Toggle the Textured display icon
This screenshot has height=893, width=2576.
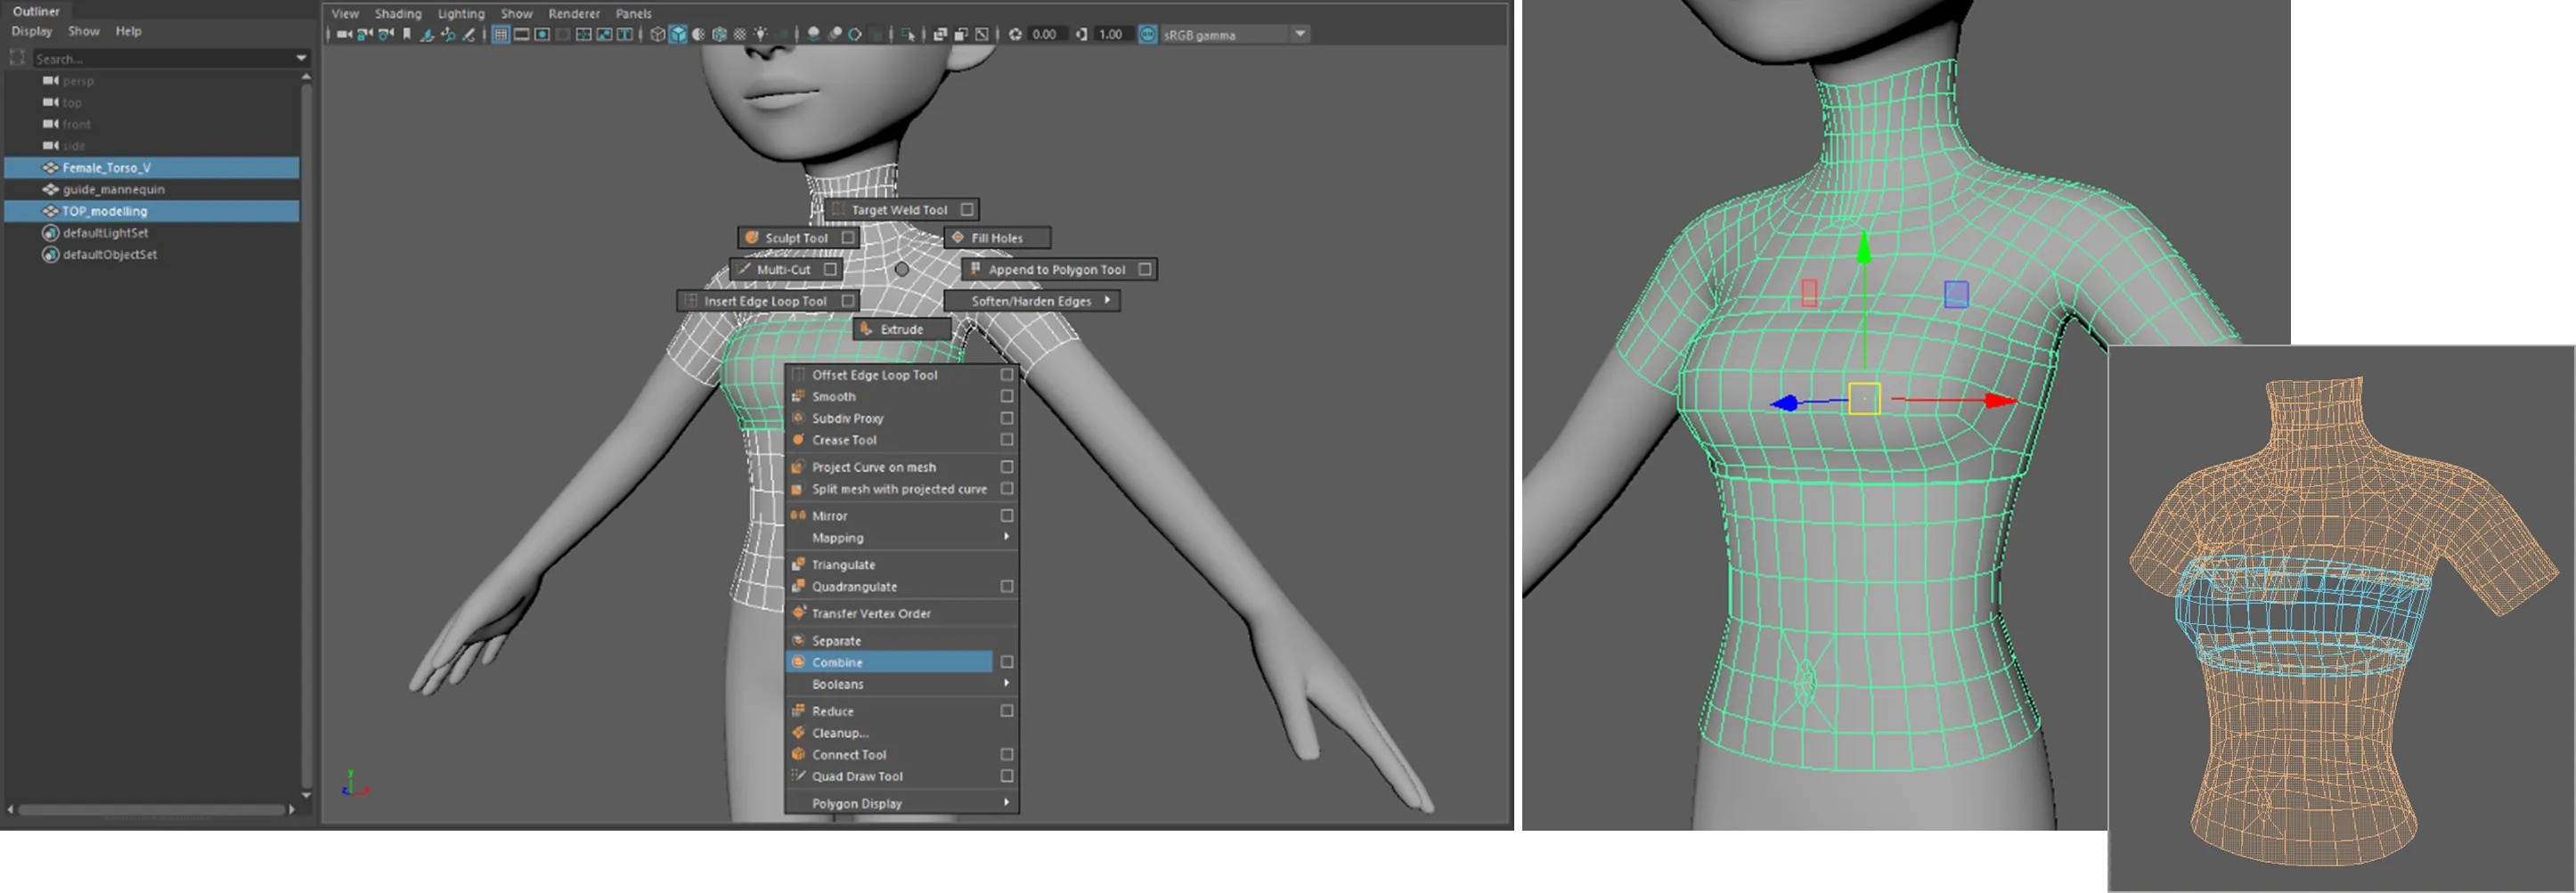[x=740, y=34]
